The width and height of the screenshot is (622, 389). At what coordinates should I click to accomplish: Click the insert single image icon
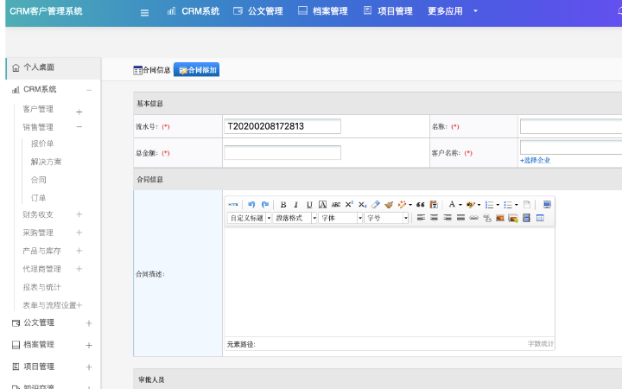[x=500, y=218]
